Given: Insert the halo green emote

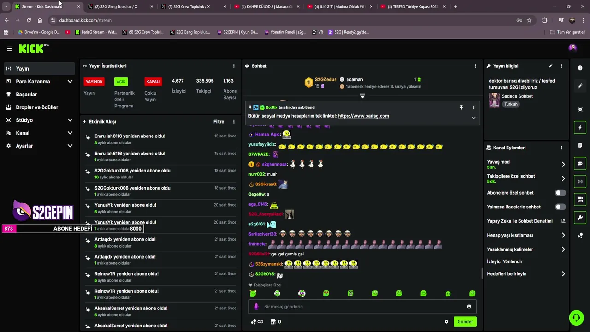Looking at the screenshot, I should click(x=253, y=293).
